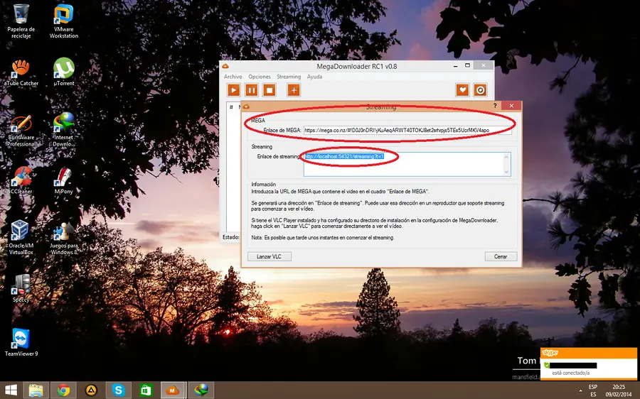Select the Internet Download Manager desktop icon
Image resolution: width=640 pixels, height=399 pixels.
[63, 130]
